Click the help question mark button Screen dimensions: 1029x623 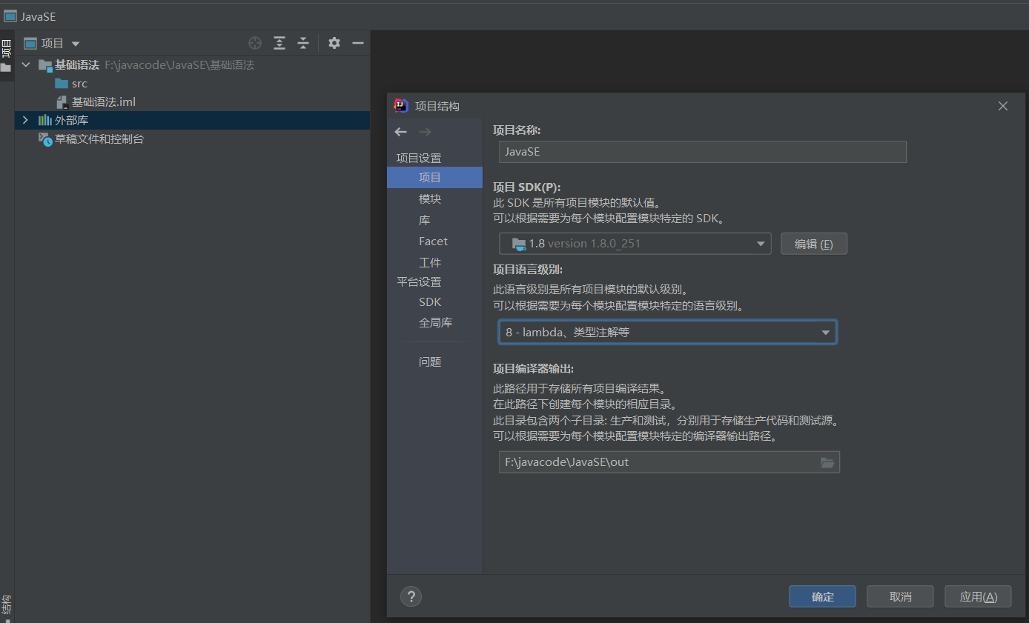[411, 596]
